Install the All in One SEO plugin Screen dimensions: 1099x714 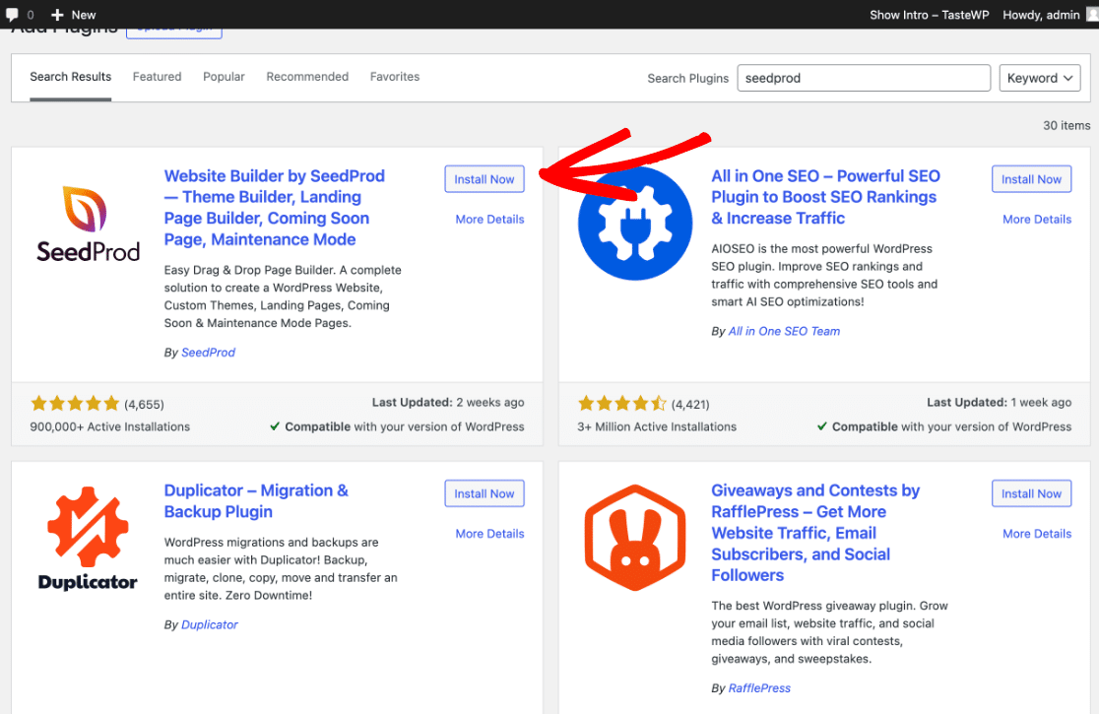tap(1031, 179)
